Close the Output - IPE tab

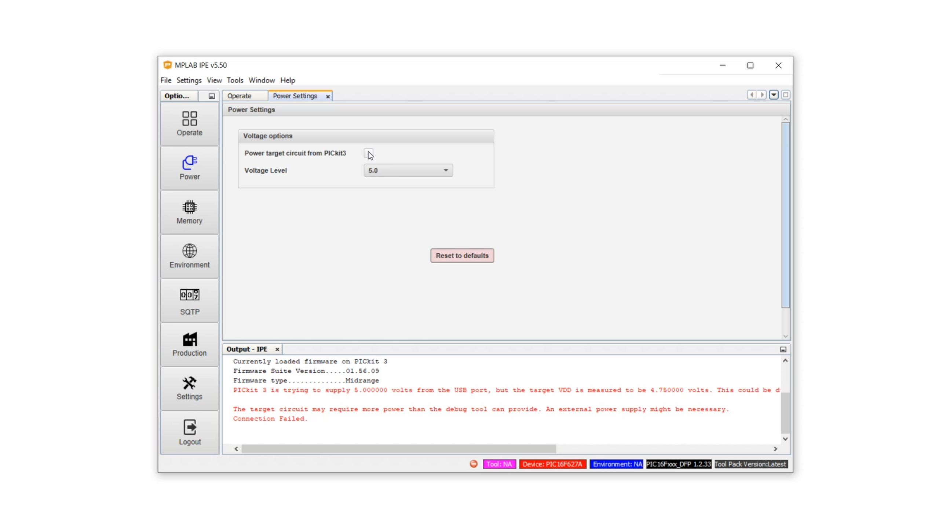(x=277, y=349)
